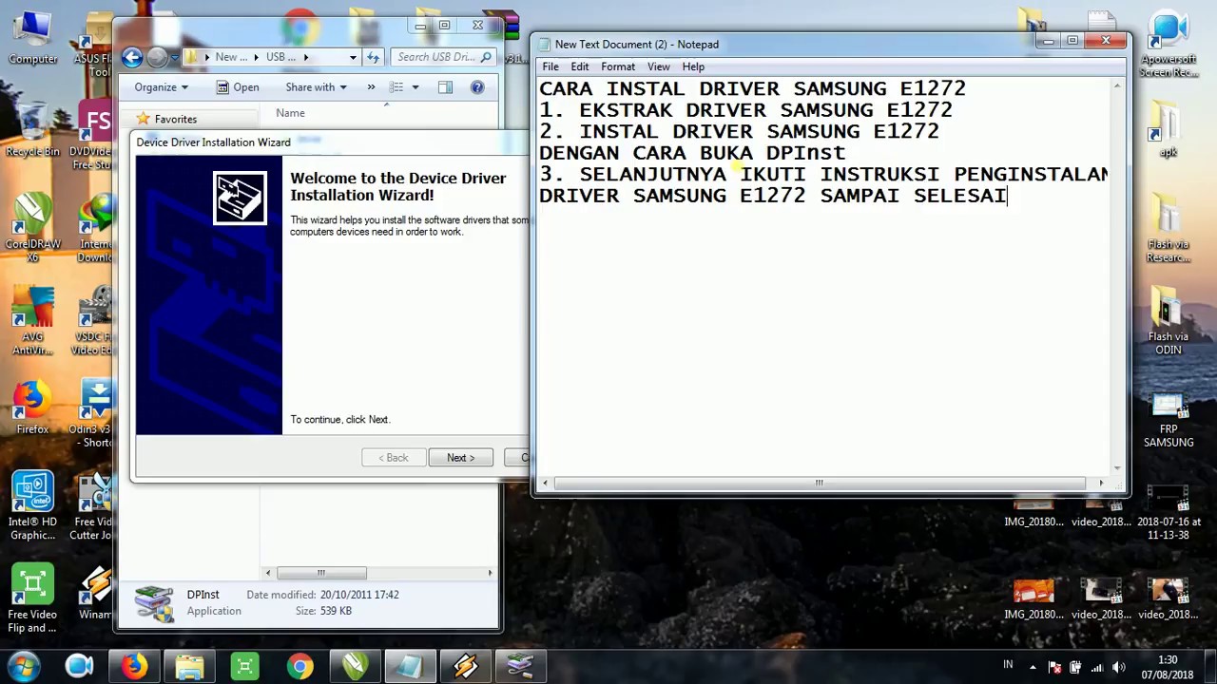
Task: Click the DPInst file name in the details pane
Action: (203, 595)
